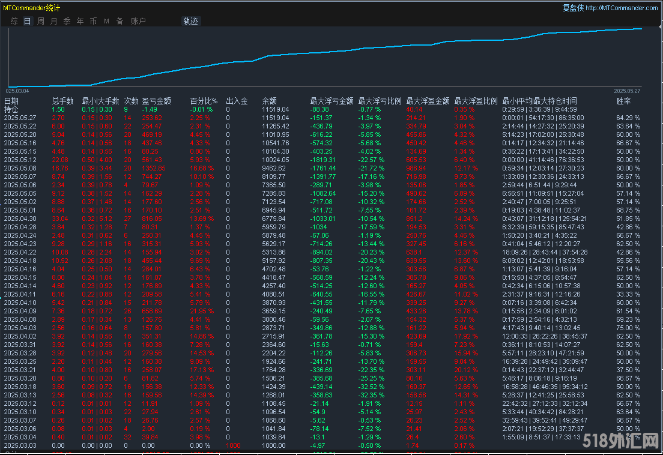Click the 21.95 % percentage value
This screenshot has width=663, height=455.
pos(202,311)
